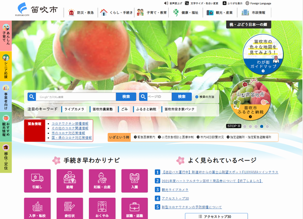Select the ごみ keyword
The width and height of the screenshot is (303, 219).
pyautogui.click(x=124, y=109)
